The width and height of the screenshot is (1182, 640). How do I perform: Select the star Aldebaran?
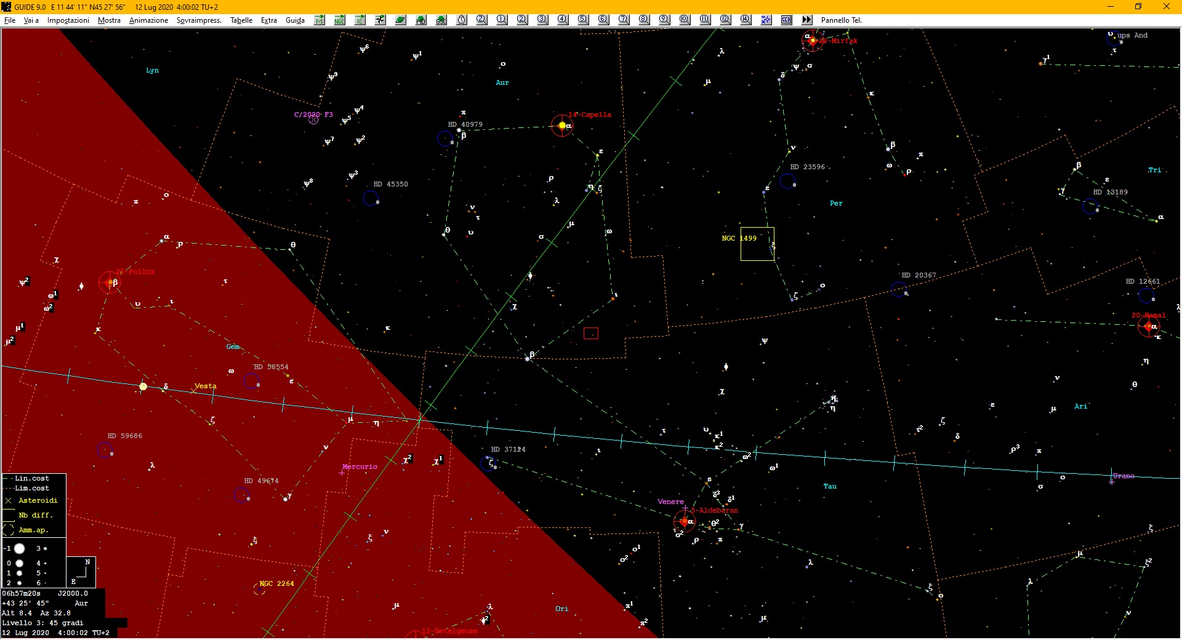click(684, 521)
